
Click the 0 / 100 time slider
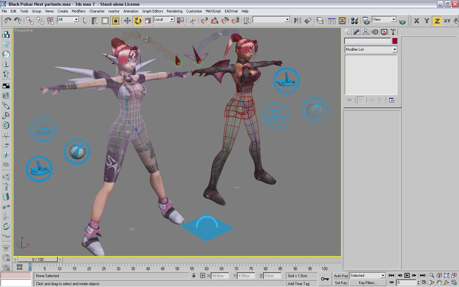point(38,260)
